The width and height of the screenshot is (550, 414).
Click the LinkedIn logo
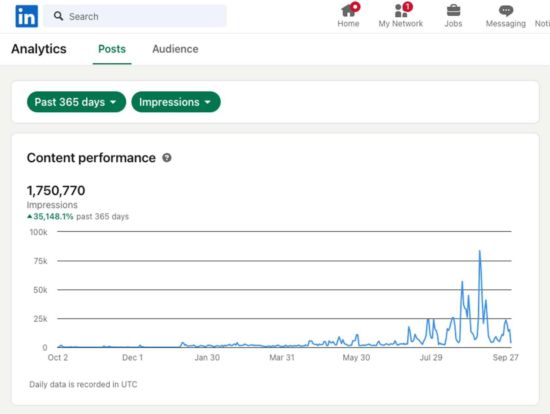coord(27,16)
